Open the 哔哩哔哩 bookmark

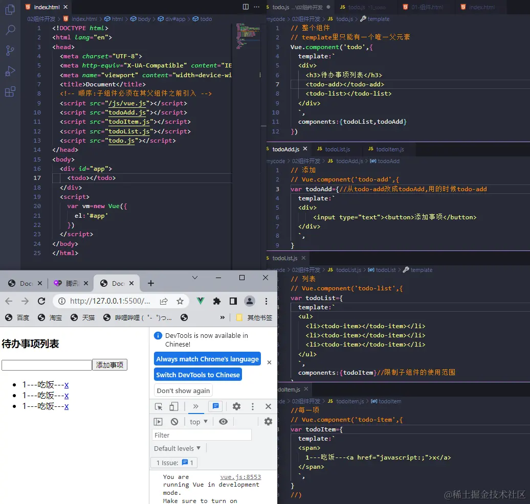click(x=138, y=317)
